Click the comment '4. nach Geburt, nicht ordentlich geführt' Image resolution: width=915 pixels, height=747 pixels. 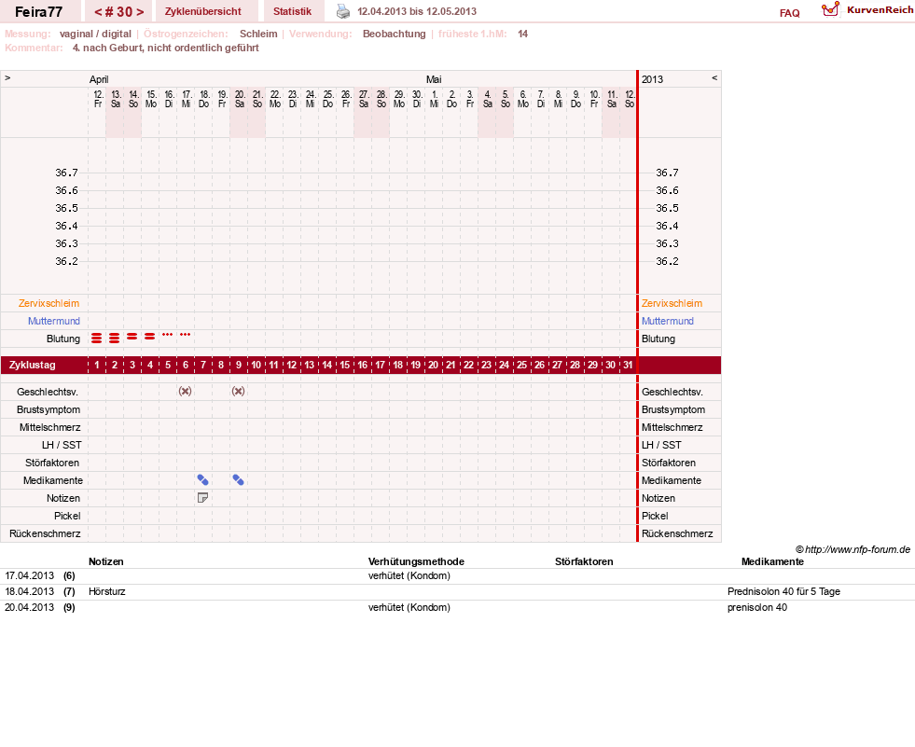coord(166,48)
